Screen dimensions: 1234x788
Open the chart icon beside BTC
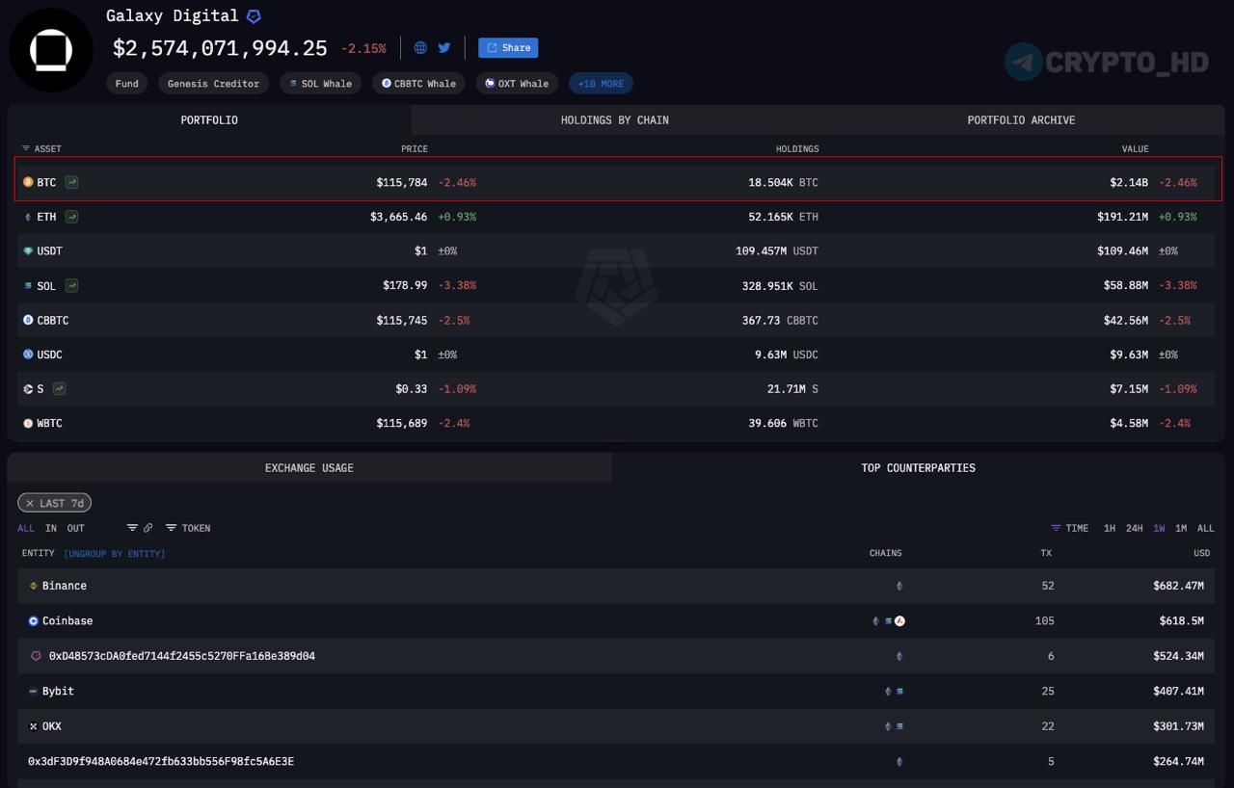[x=72, y=182]
